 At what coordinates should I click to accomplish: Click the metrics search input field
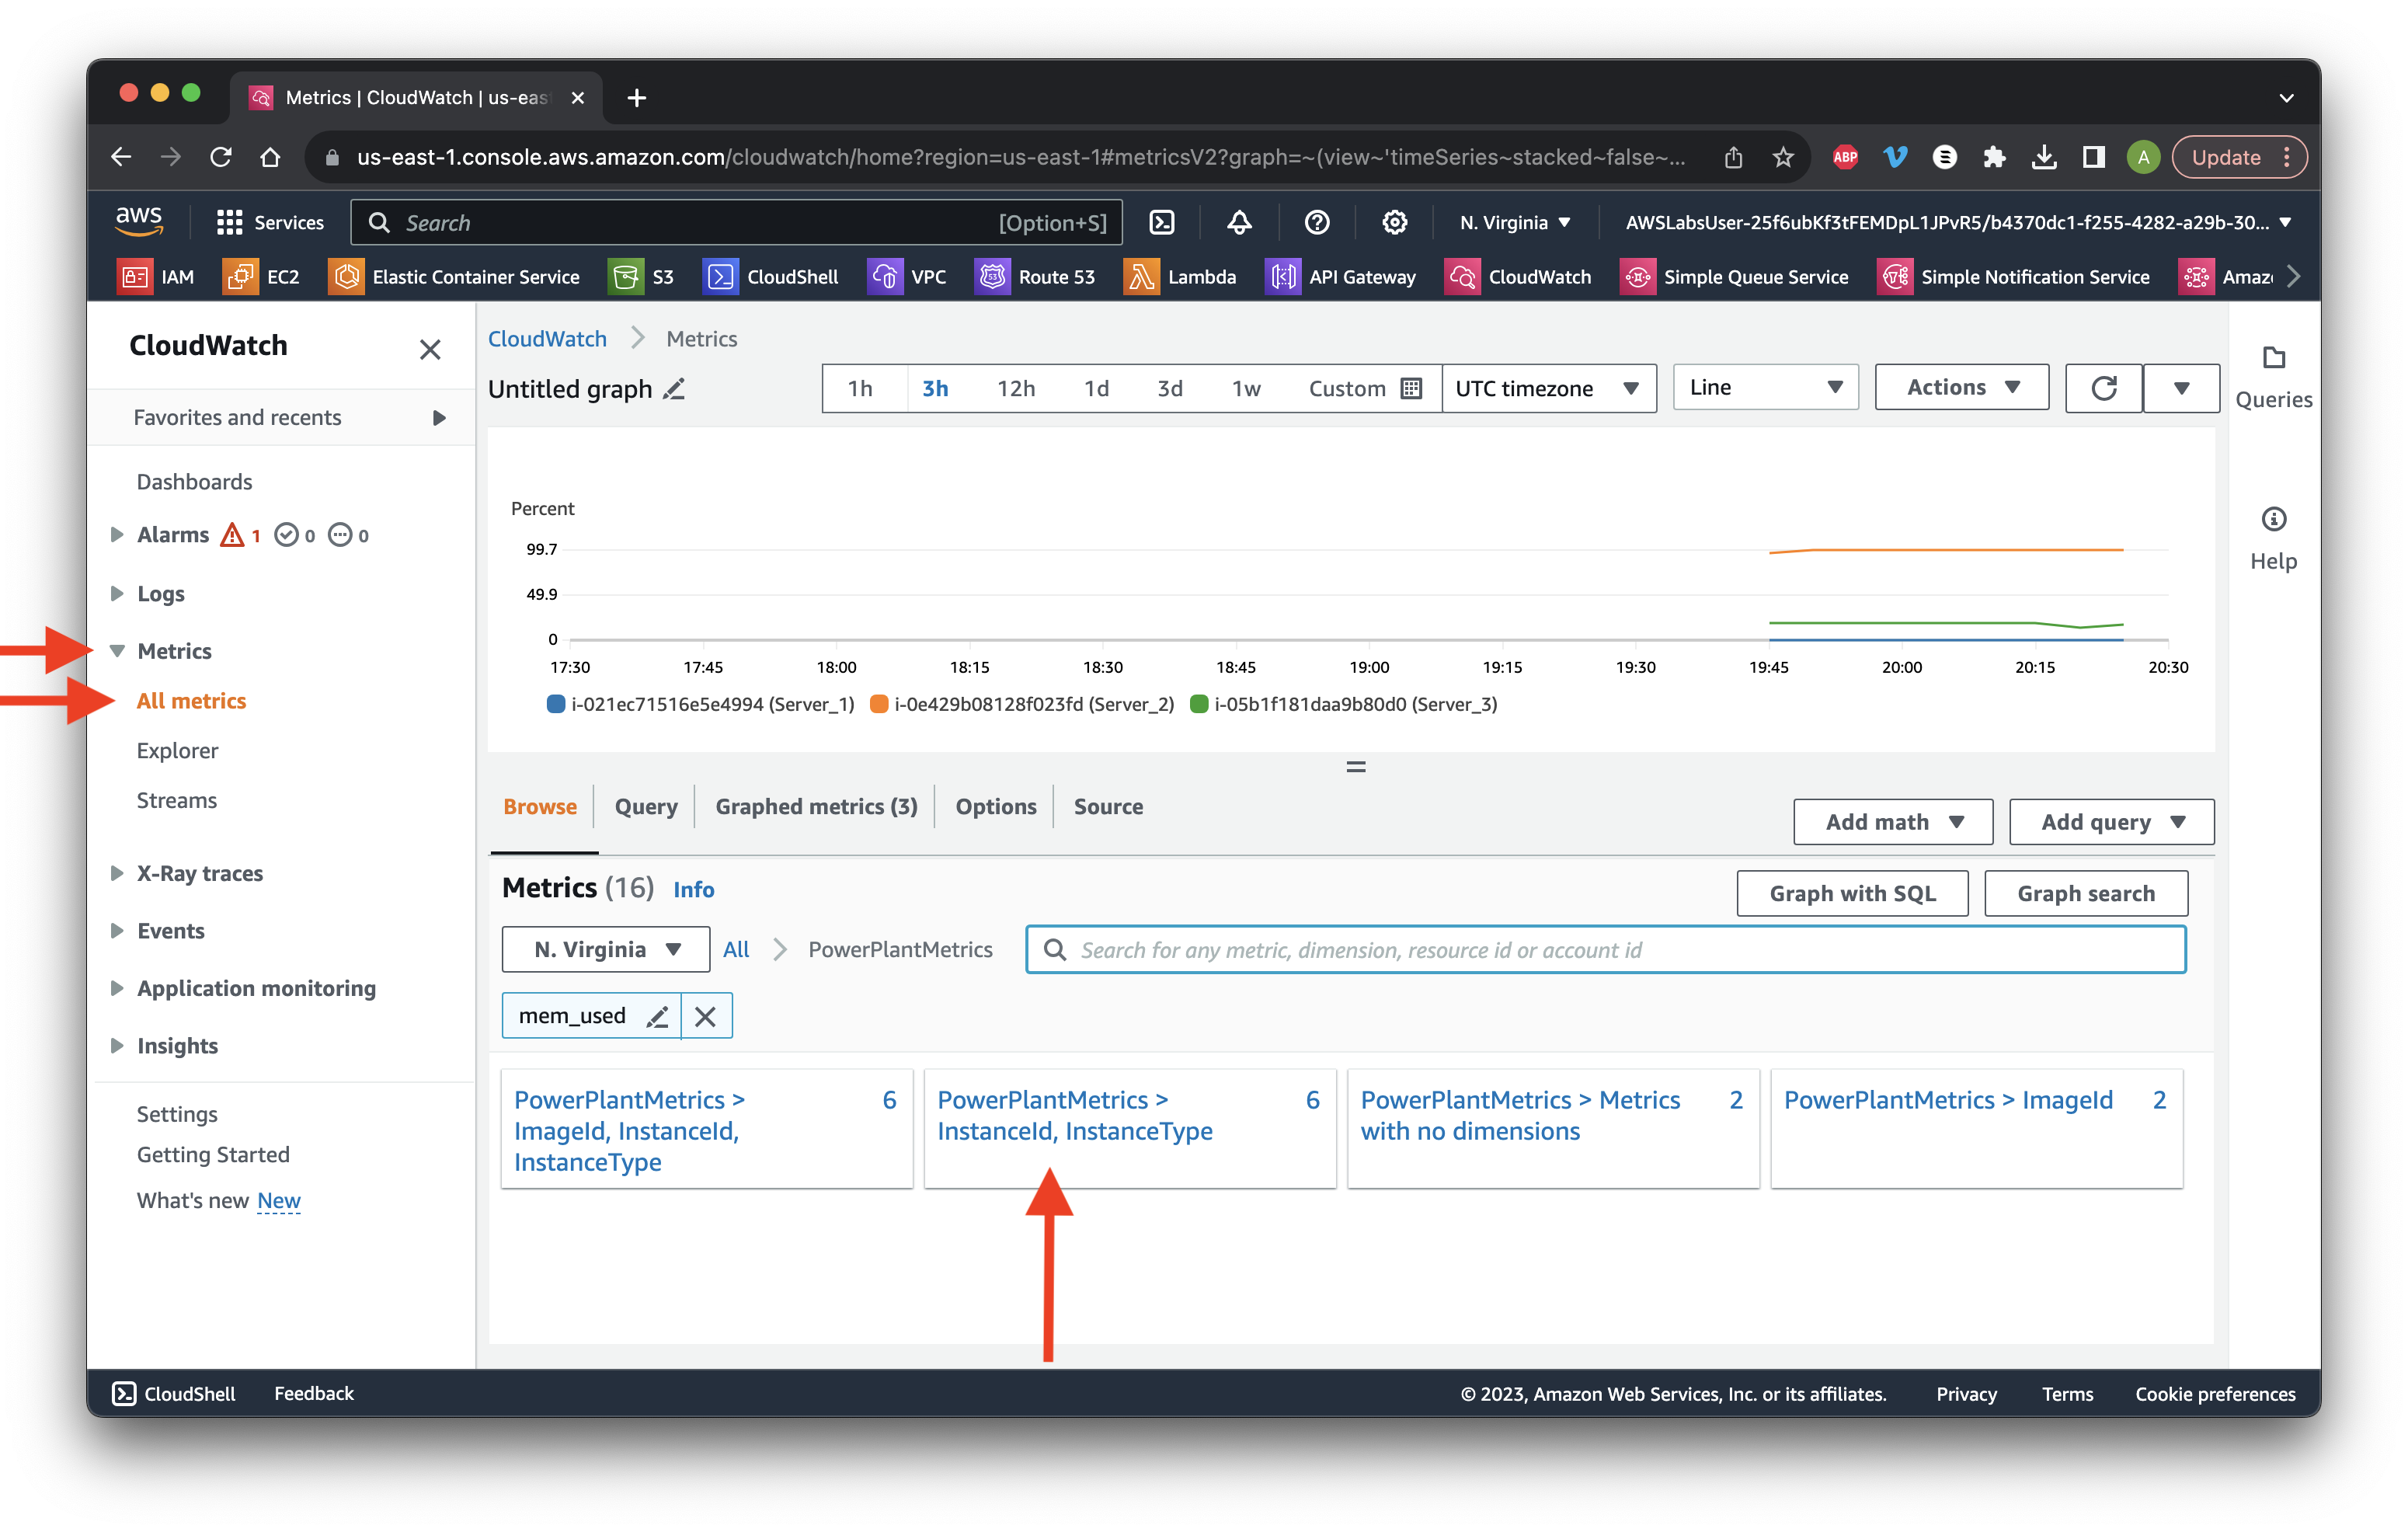point(1605,950)
